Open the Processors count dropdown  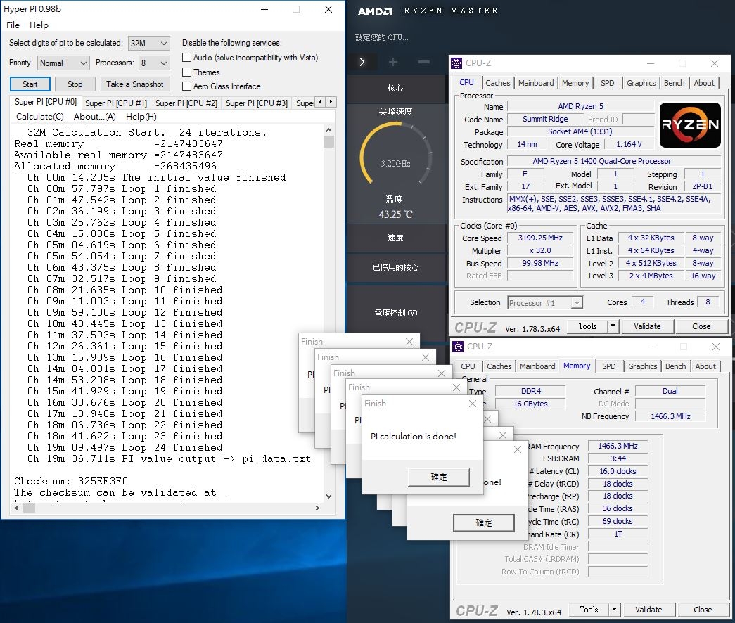click(154, 63)
